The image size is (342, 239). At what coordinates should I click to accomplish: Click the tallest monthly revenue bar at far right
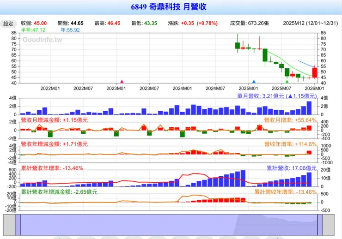[309, 108]
